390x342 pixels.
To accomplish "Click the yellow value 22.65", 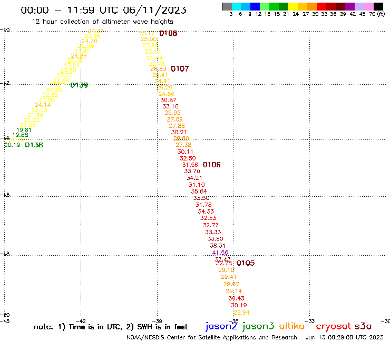I will [x=50, y=95].
